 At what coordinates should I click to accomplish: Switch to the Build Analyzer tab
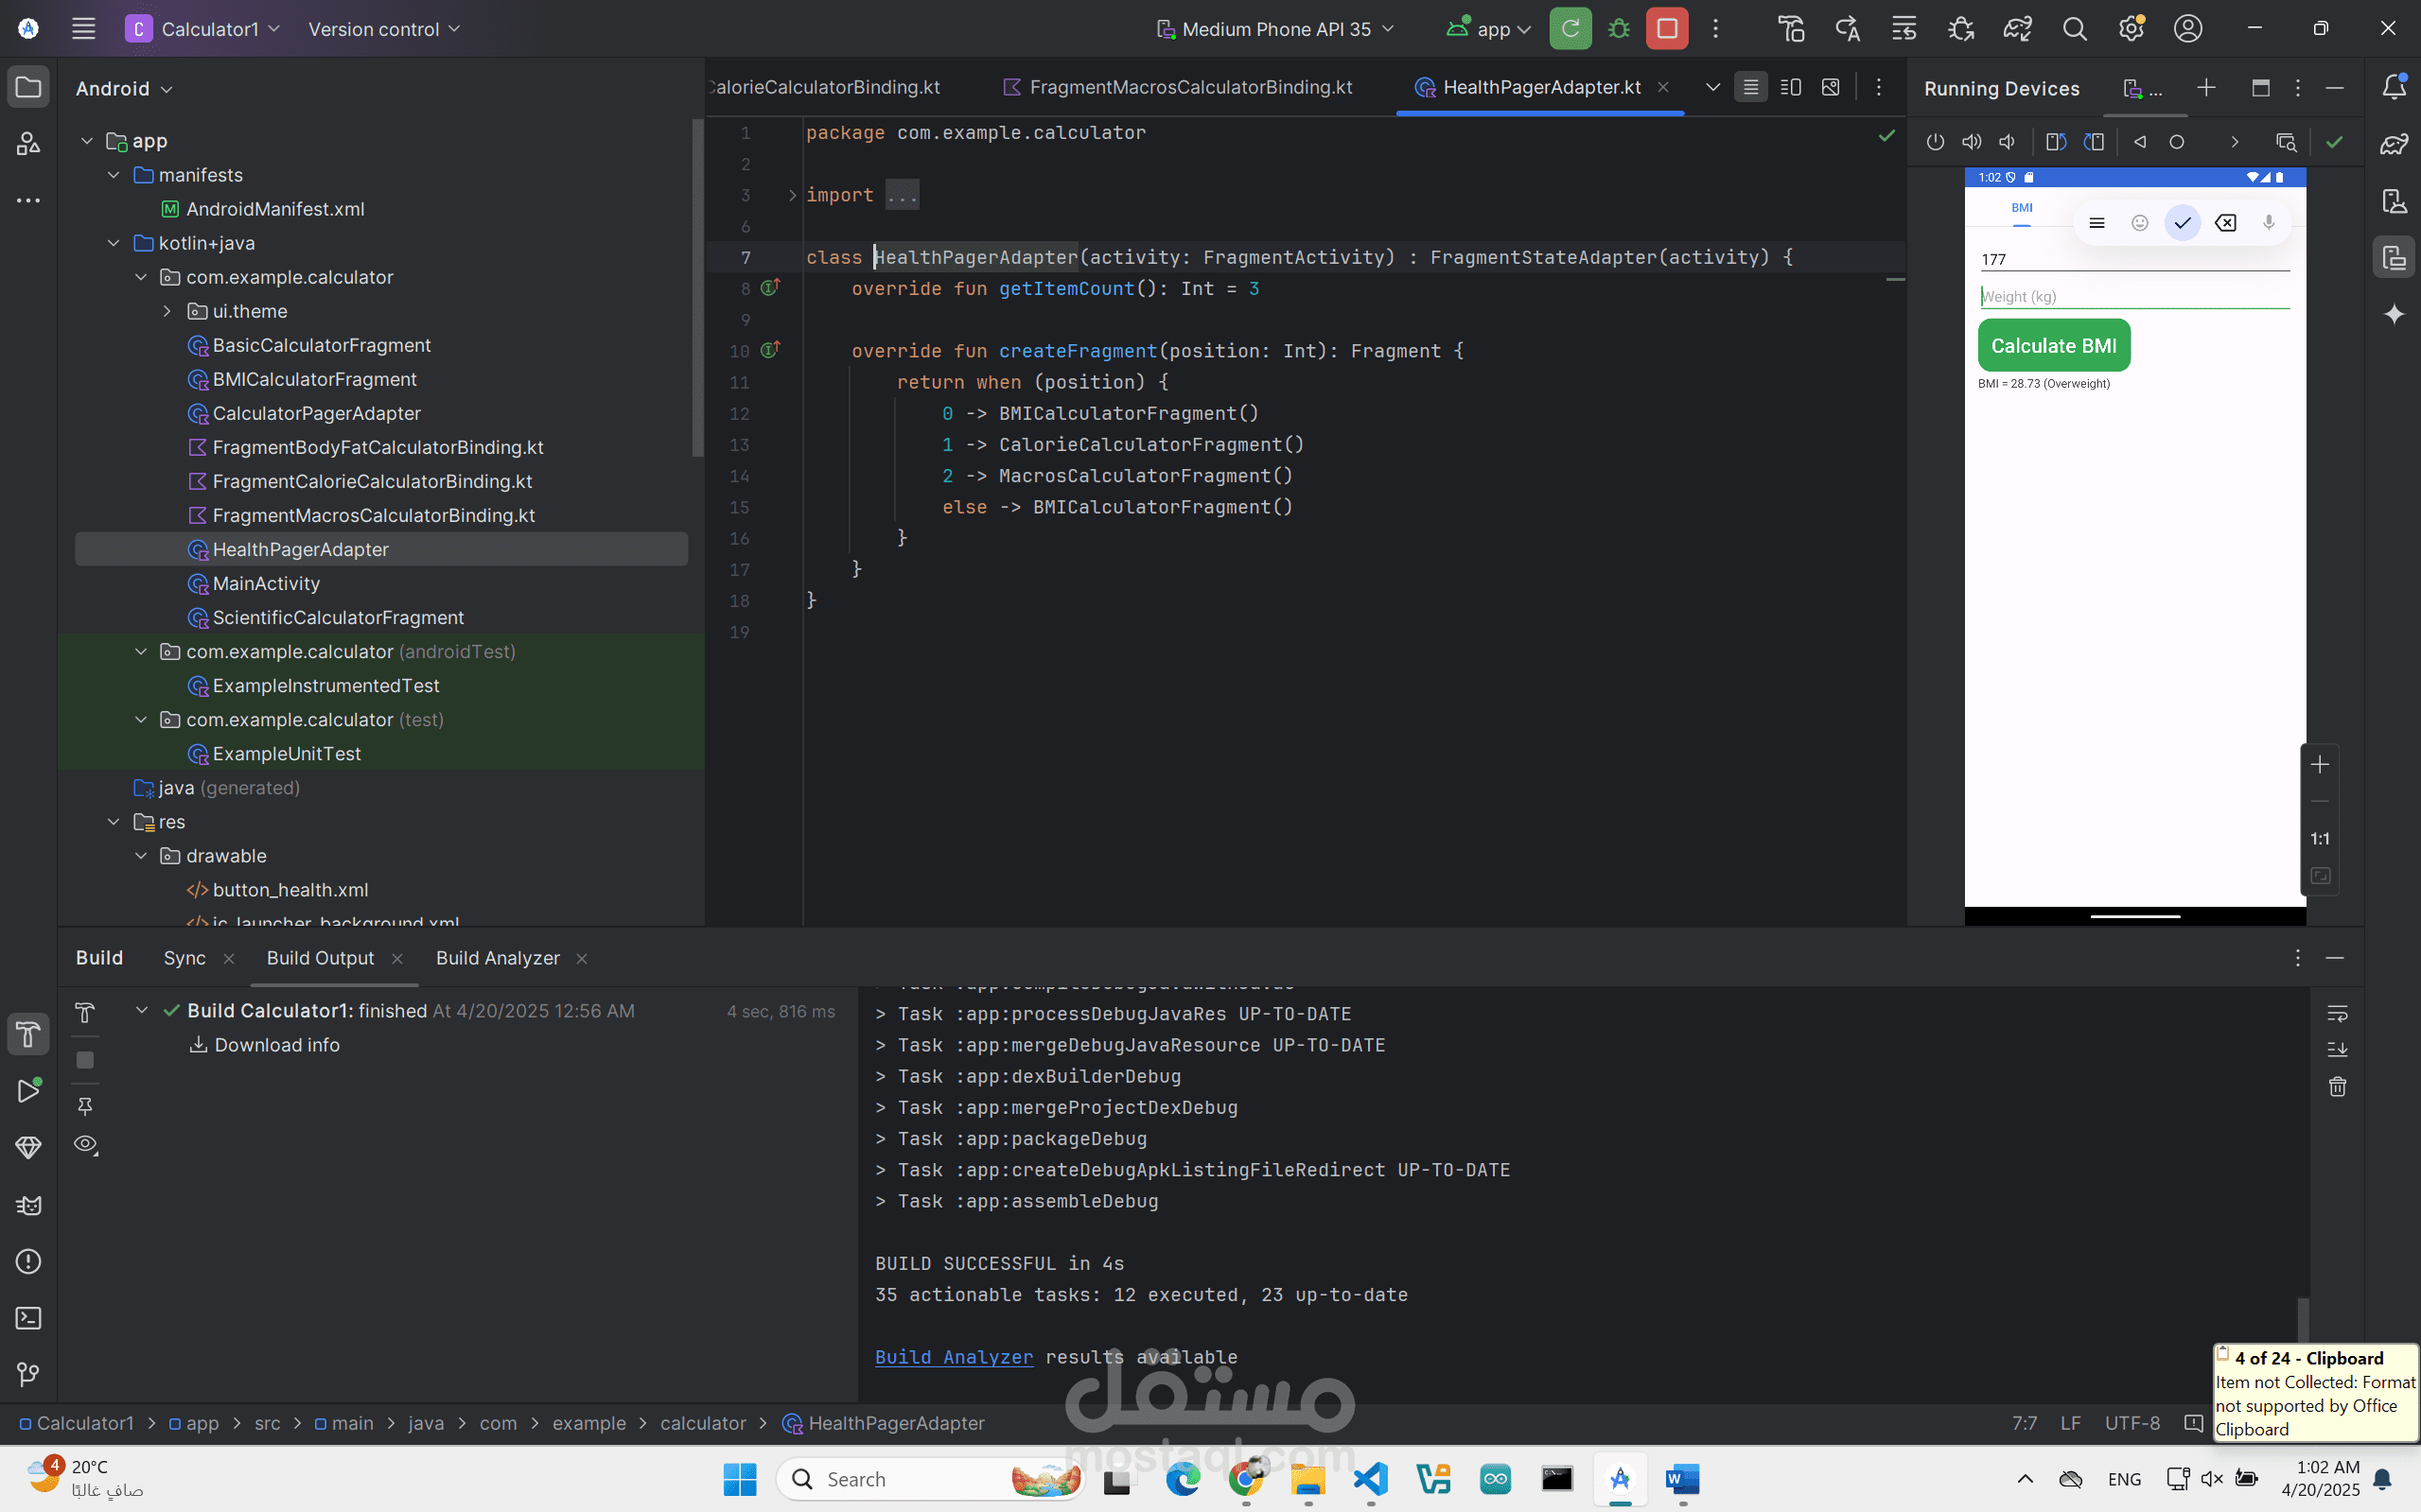click(x=498, y=958)
